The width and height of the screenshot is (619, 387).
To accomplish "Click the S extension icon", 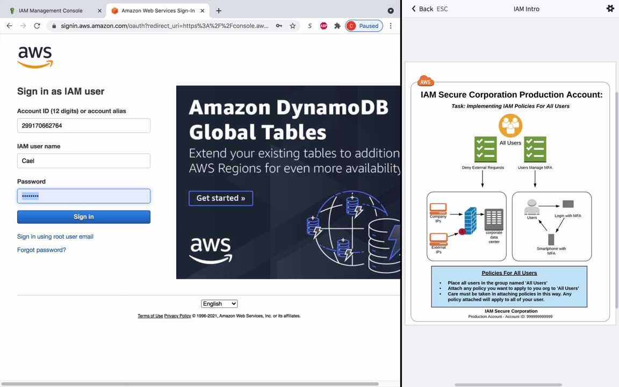I will (x=310, y=26).
